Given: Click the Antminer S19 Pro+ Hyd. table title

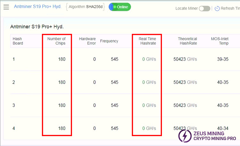Looking at the screenshot, I should 37,27.
